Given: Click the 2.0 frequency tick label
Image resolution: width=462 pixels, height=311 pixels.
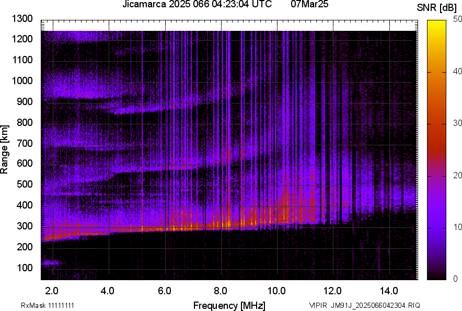Looking at the screenshot, I should [52, 291].
